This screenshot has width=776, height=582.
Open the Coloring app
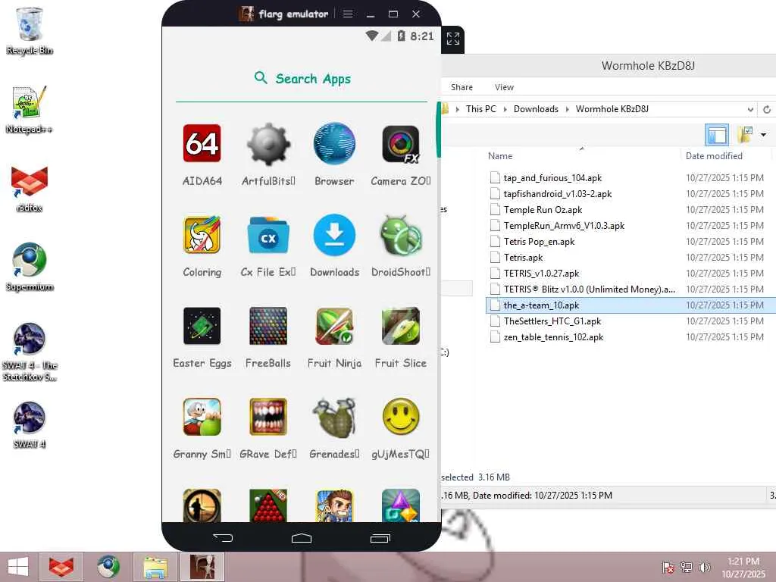(x=202, y=235)
